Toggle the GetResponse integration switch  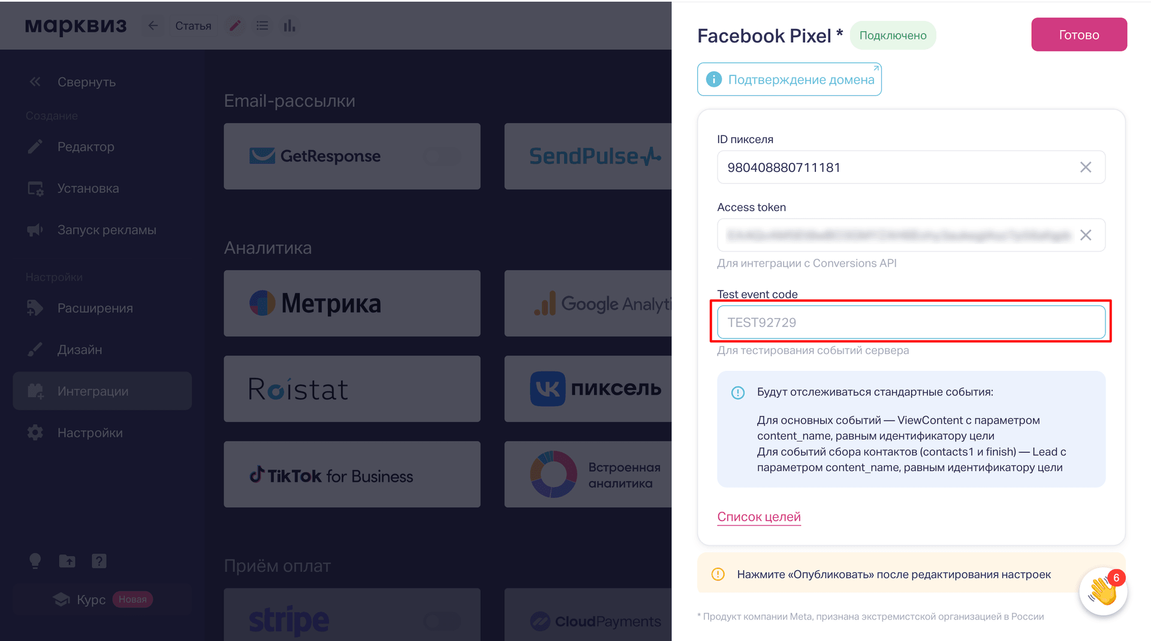[x=442, y=156]
